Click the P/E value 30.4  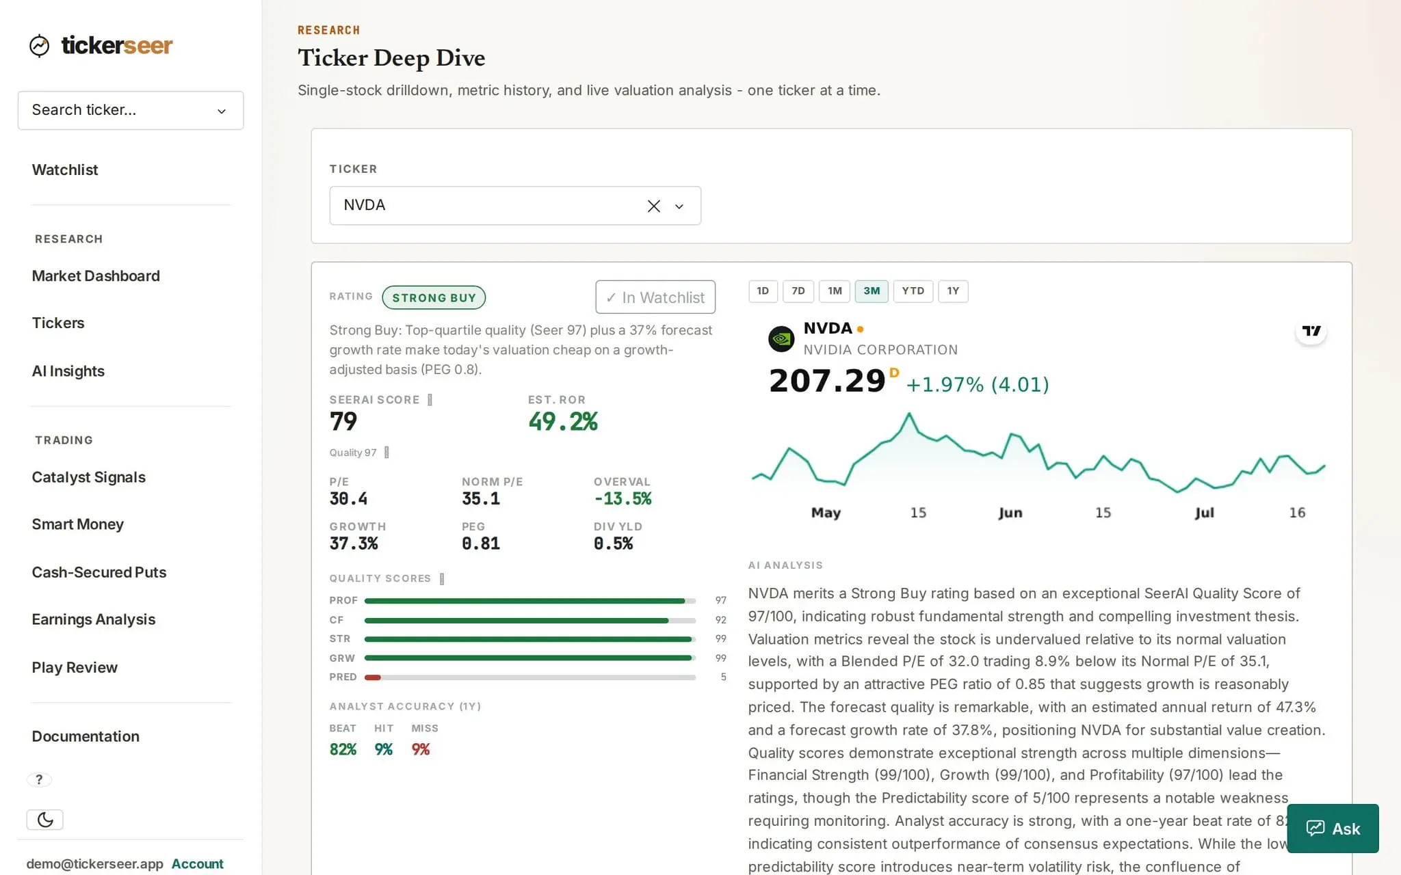coord(348,499)
